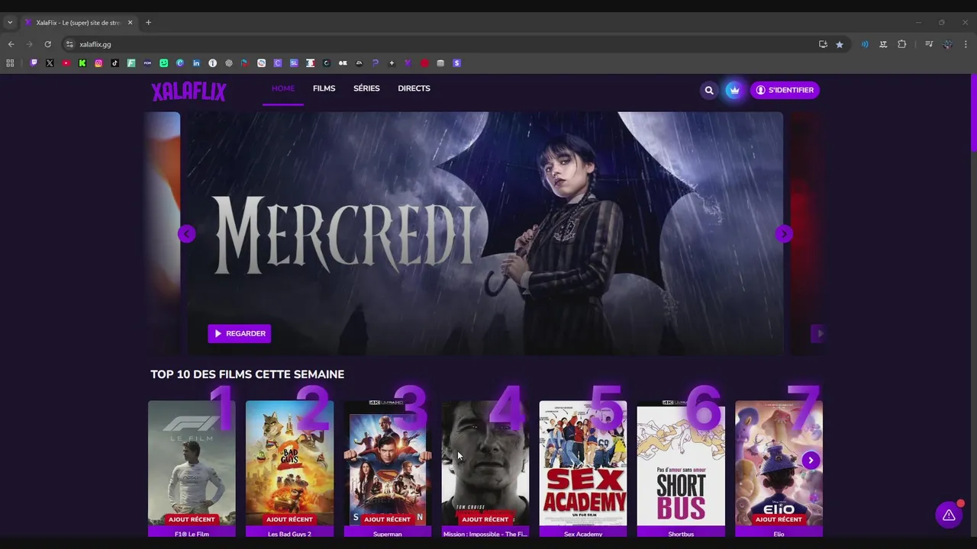Click the bookmark star icon
Screen dimensions: 977x549
(840, 44)
